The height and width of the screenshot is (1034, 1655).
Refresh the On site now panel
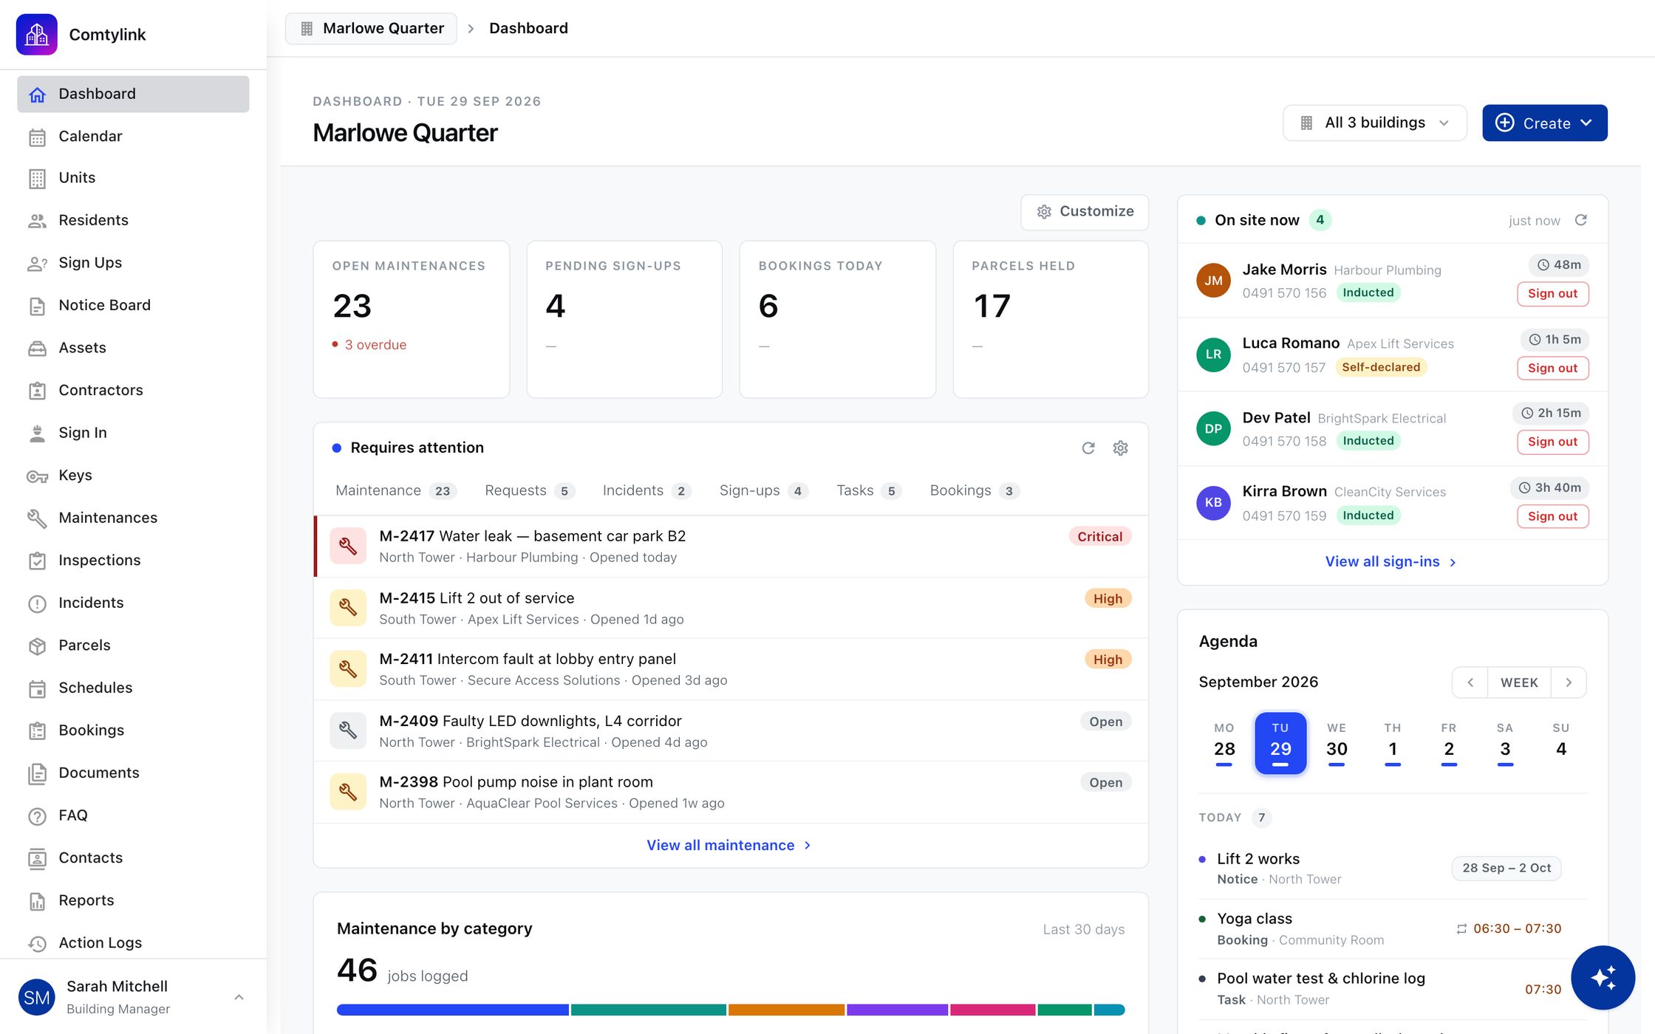(x=1580, y=220)
